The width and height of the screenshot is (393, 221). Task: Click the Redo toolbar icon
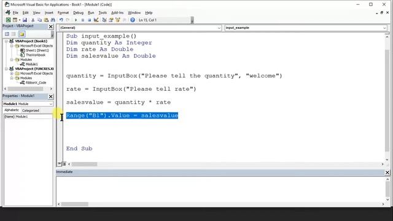point(68,20)
